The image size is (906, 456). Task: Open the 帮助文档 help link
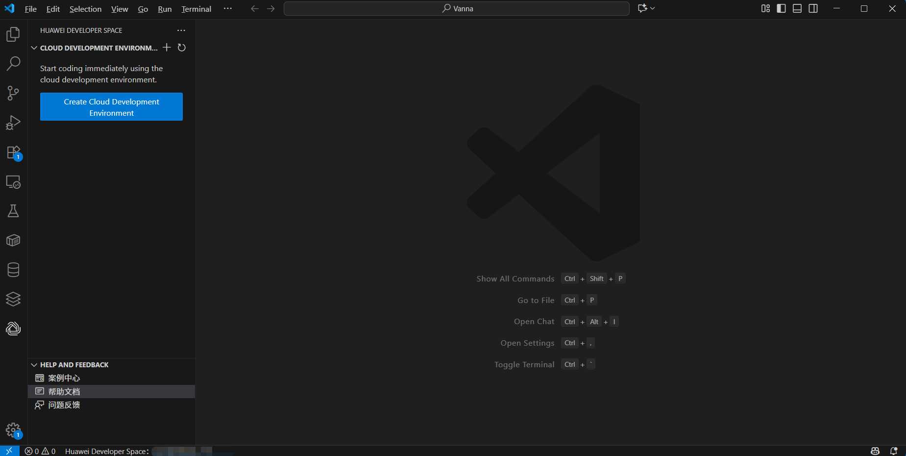point(64,391)
